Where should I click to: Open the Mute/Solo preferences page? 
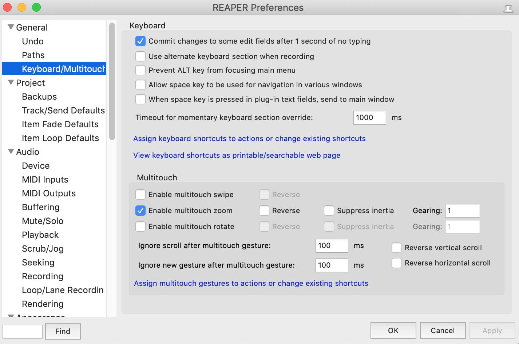[43, 221]
